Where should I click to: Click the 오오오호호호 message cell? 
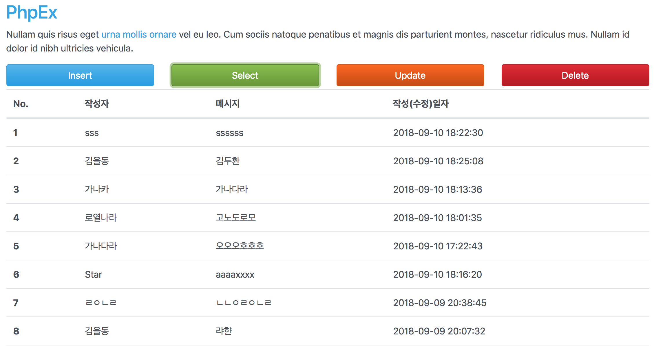(240, 246)
